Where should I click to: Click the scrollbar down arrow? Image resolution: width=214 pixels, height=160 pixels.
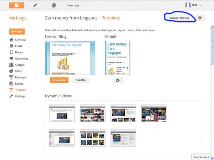coord(212,158)
